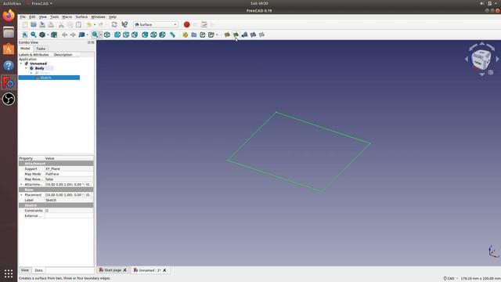Click the Create Group folder icon

click(194, 34)
